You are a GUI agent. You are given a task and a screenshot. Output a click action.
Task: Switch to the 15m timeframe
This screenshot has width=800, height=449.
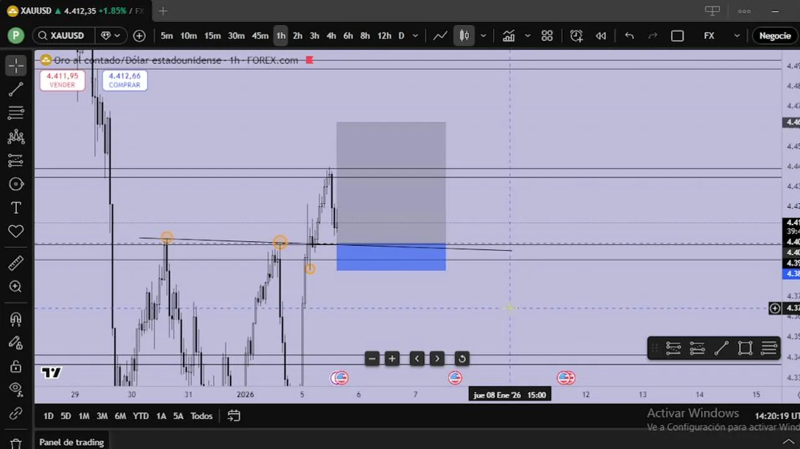[x=212, y=36]
